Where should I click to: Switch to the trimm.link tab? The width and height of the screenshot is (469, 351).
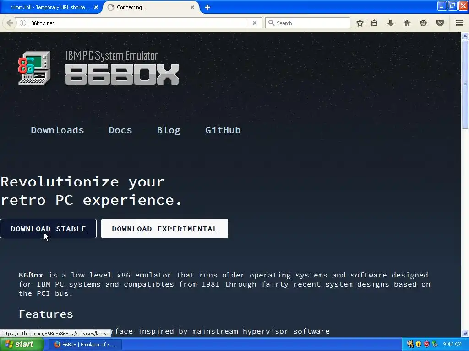click(x=50, y=7)
